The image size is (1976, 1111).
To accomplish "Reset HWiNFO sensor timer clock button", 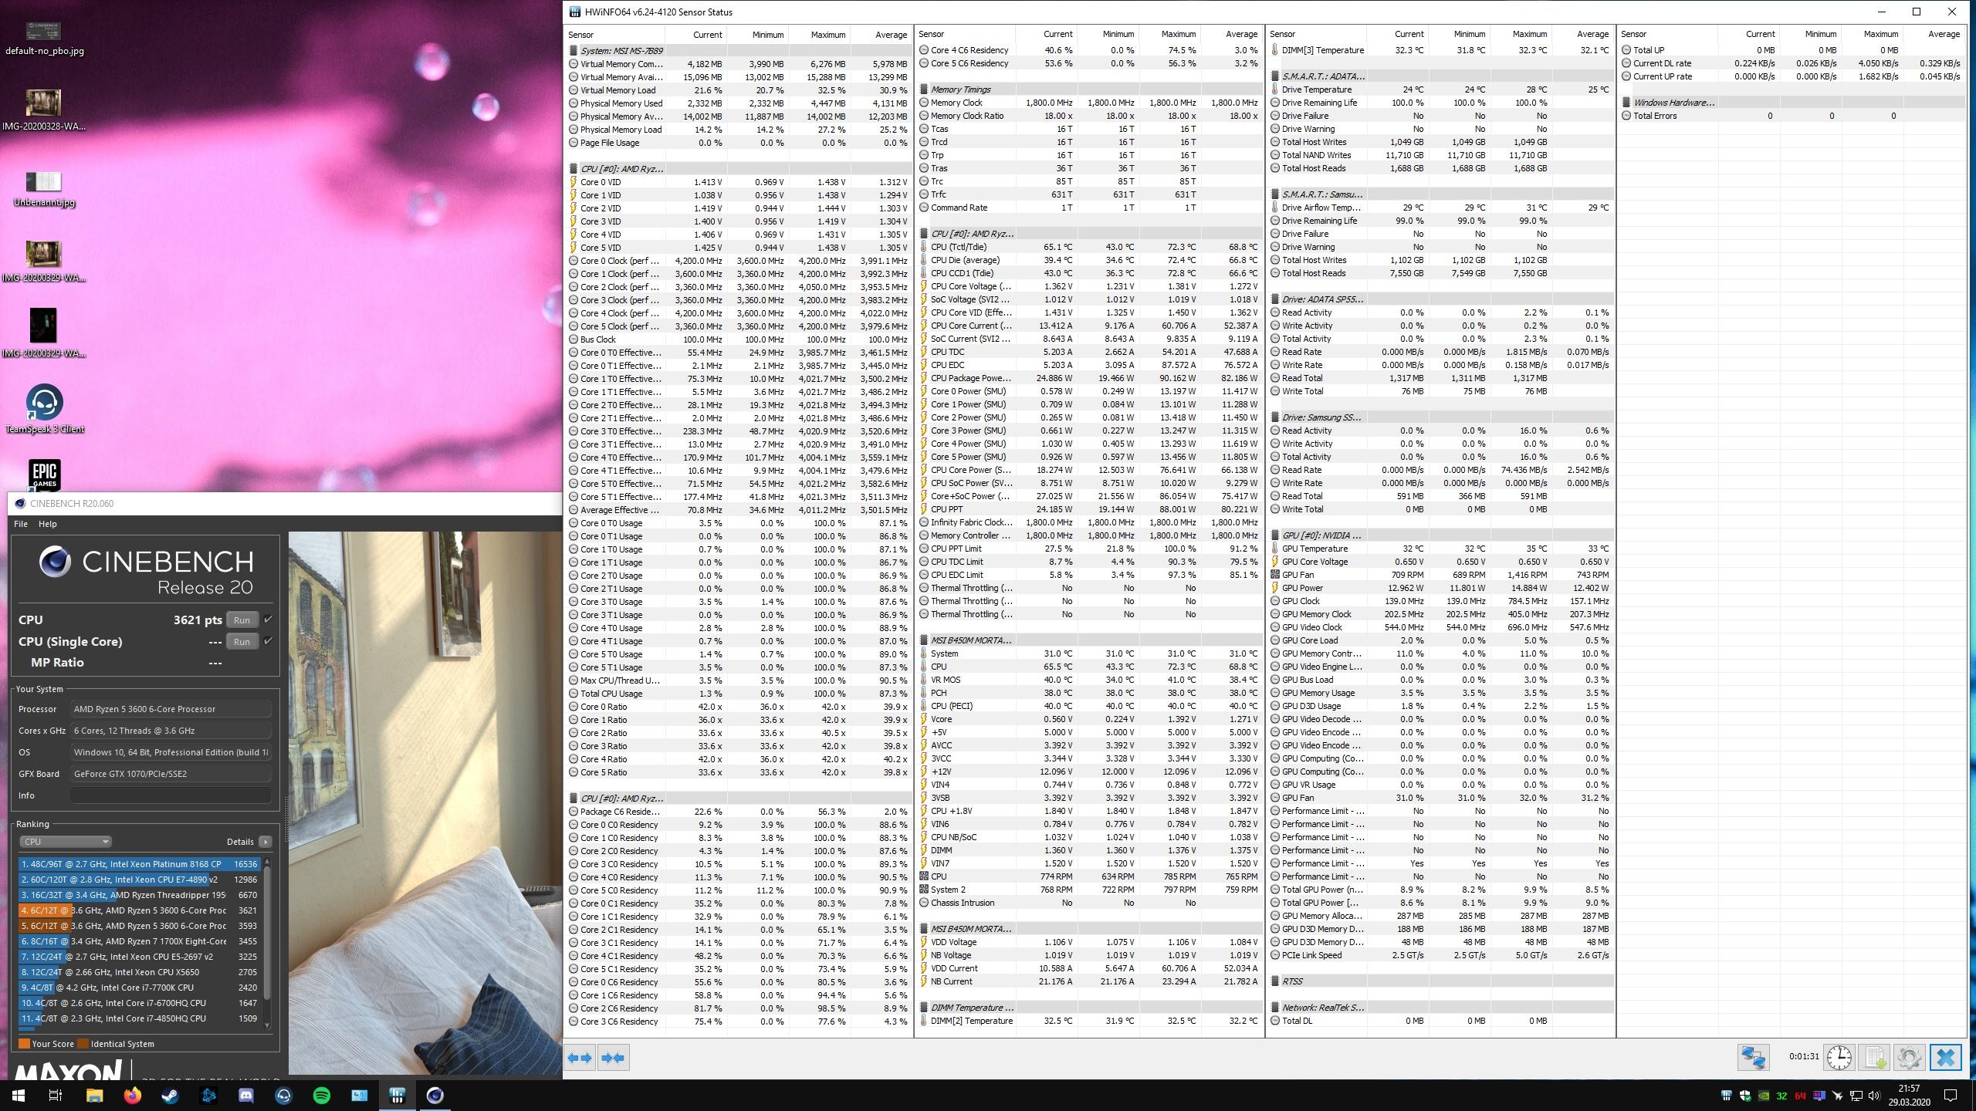I will pyautogui.click(x=1839, y=1057).
